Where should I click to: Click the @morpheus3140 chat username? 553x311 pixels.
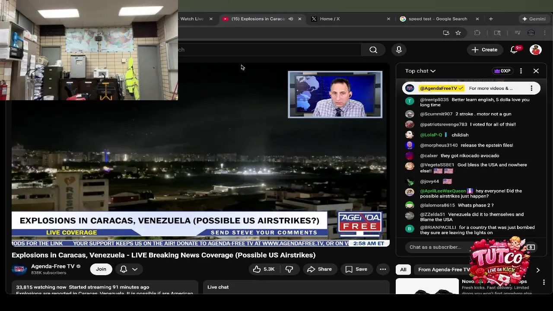[x=439, y=145]
